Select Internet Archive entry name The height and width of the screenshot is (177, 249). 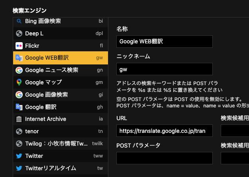pos(45,119)
